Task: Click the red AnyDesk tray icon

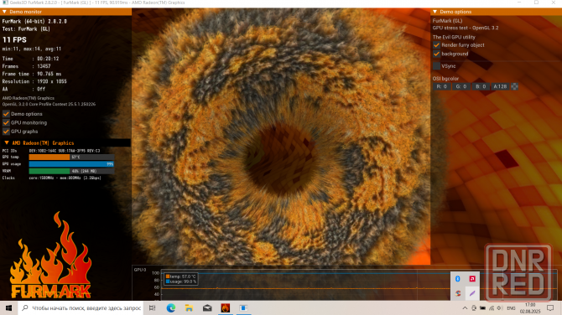Action: pos(472,279)
